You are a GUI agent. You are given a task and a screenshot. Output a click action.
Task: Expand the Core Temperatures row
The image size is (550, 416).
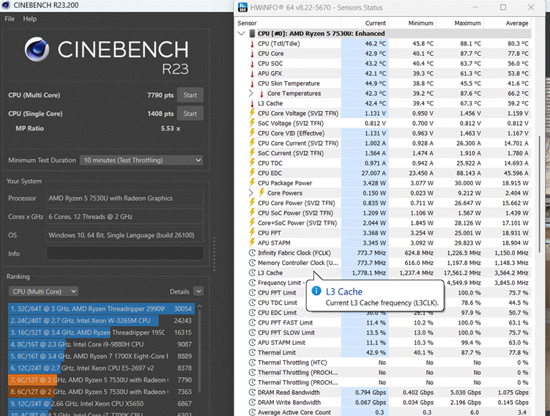[250, 94]
